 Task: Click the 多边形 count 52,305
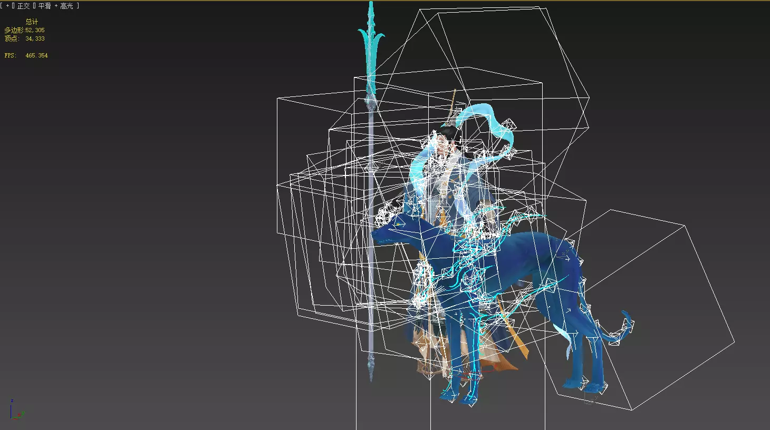pyautogui.click(x=35, y=31)
